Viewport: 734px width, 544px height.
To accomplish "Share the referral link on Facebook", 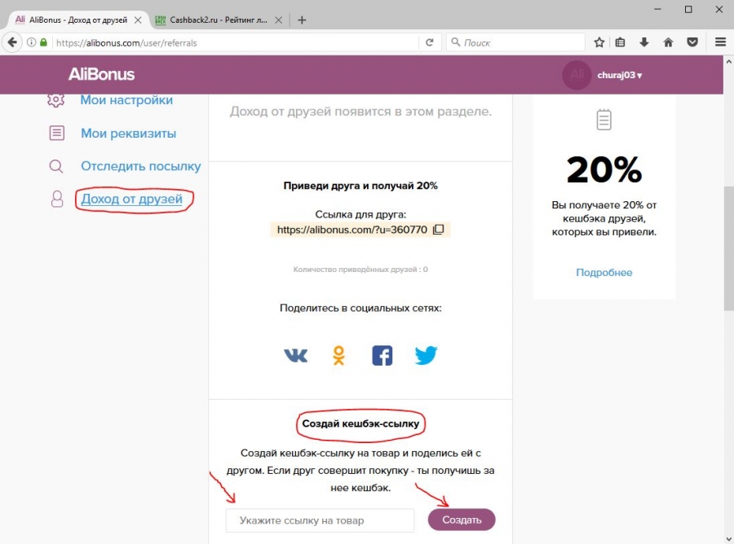I will pyautogui.click(x=382, y=356).
